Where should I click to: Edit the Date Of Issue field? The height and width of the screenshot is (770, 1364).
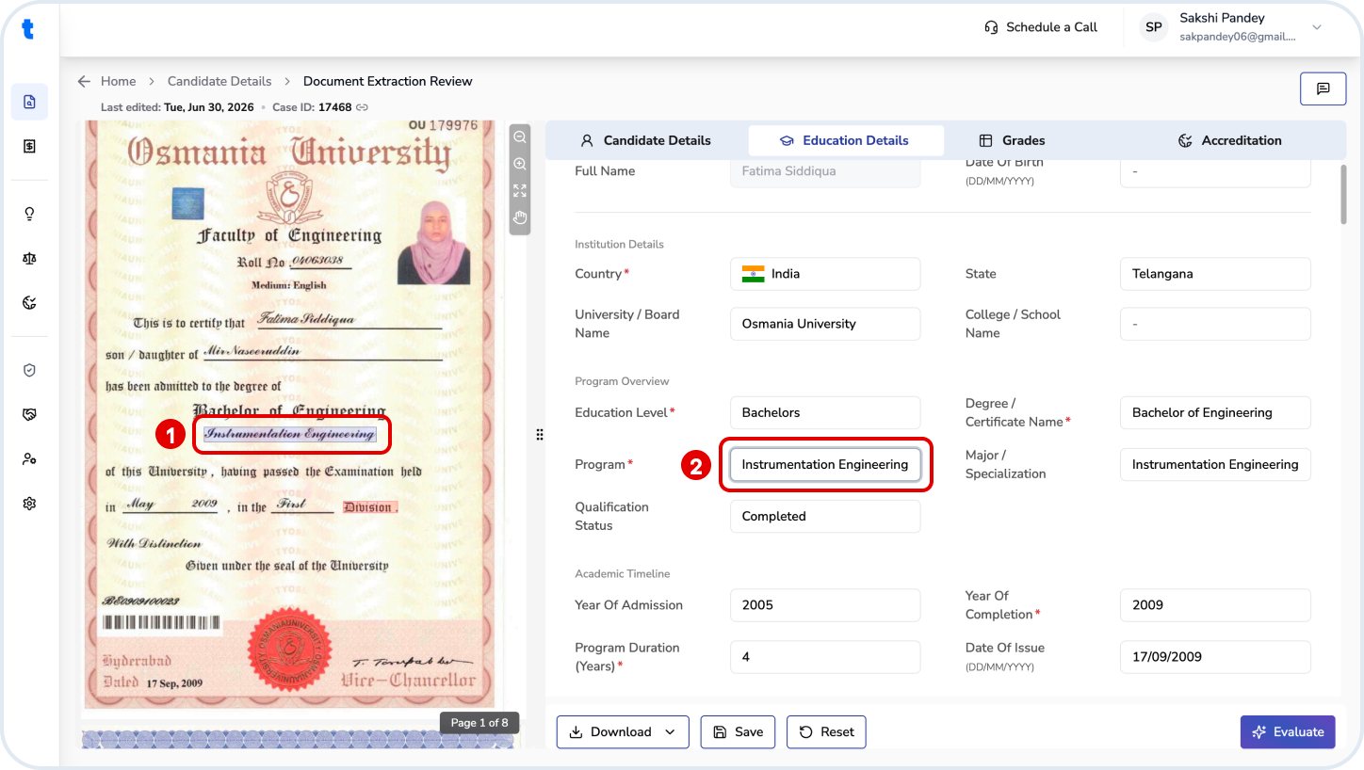(x=1215, y=657)
